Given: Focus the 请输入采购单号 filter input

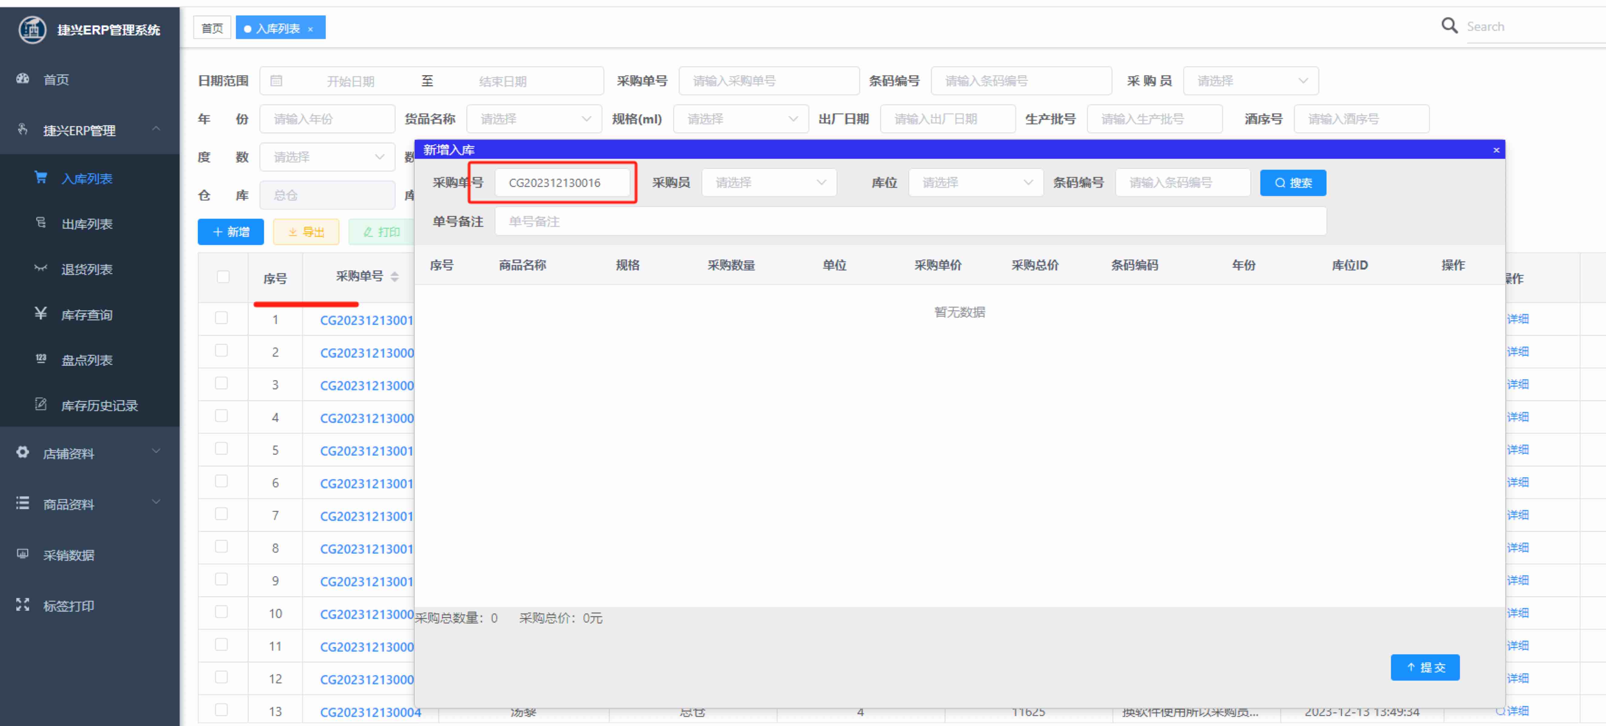Looking at the screenshot, I should click(769, 80).
